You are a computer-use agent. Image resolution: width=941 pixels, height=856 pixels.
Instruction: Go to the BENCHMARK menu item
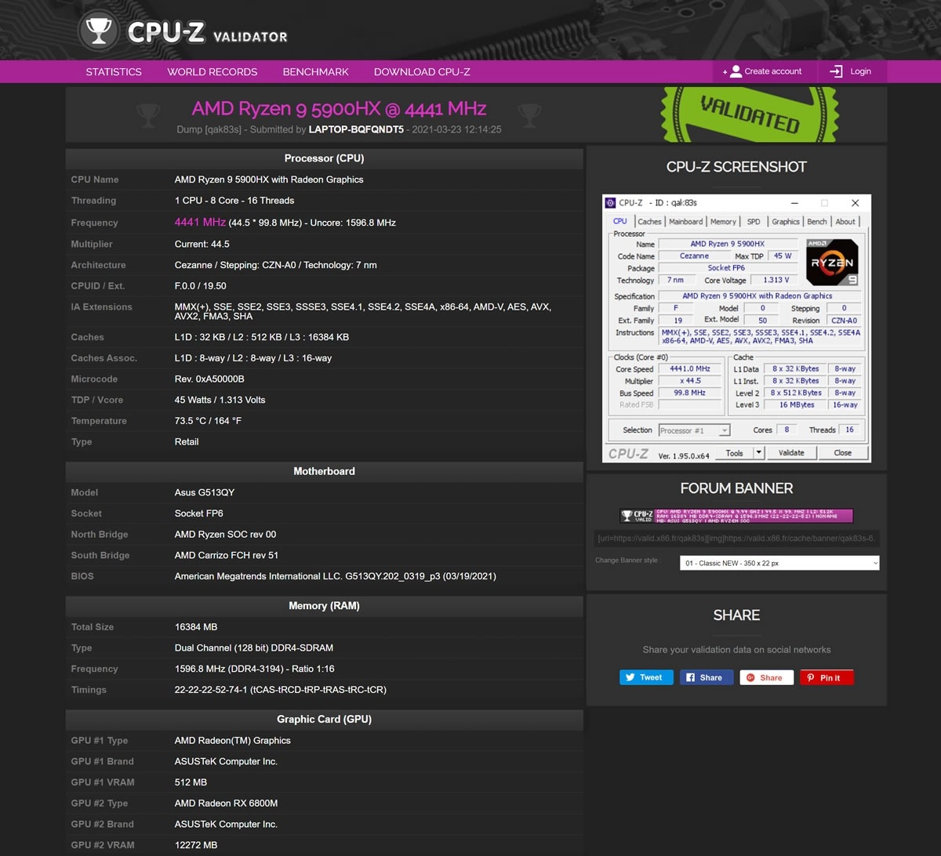pyautogui.click(x=315, y=71)
